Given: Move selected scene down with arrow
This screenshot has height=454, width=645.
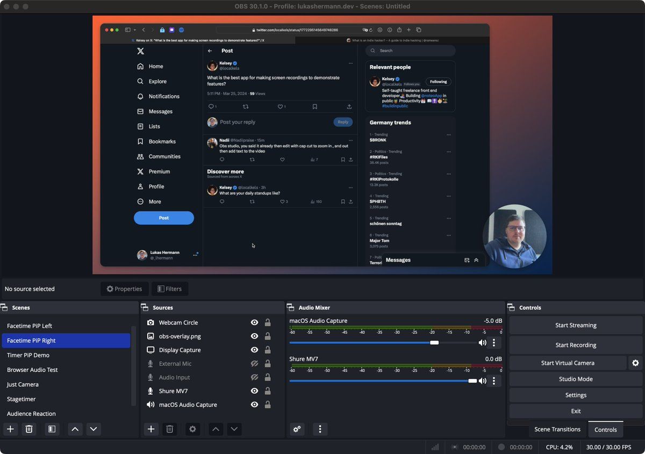Looking at the screenshot, I should (x=94, y=429).
